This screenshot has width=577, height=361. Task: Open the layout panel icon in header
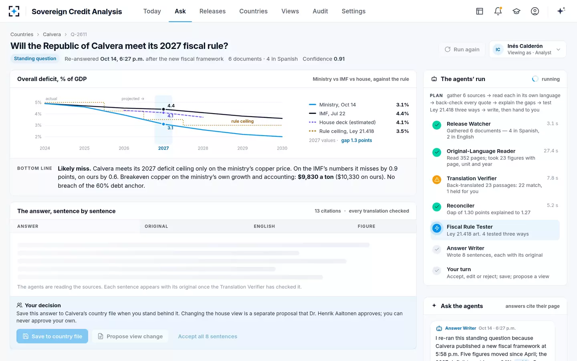coord(480,11)
